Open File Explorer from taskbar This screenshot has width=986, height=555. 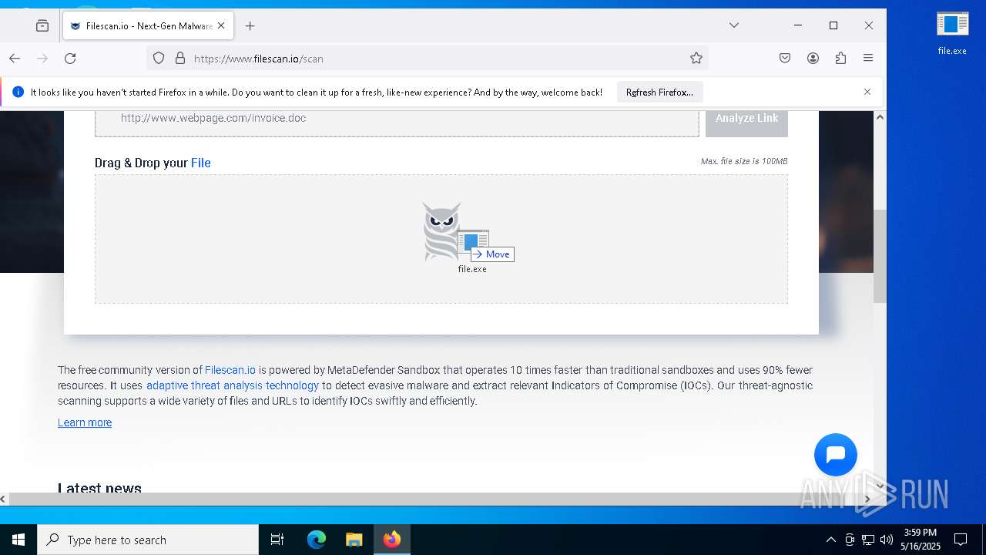(354, 540)
